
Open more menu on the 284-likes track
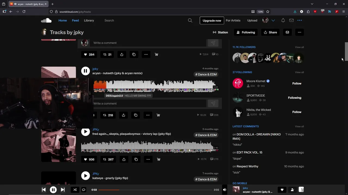(146, 54)
